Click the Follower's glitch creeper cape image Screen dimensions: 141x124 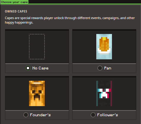(x=104, y=93)
